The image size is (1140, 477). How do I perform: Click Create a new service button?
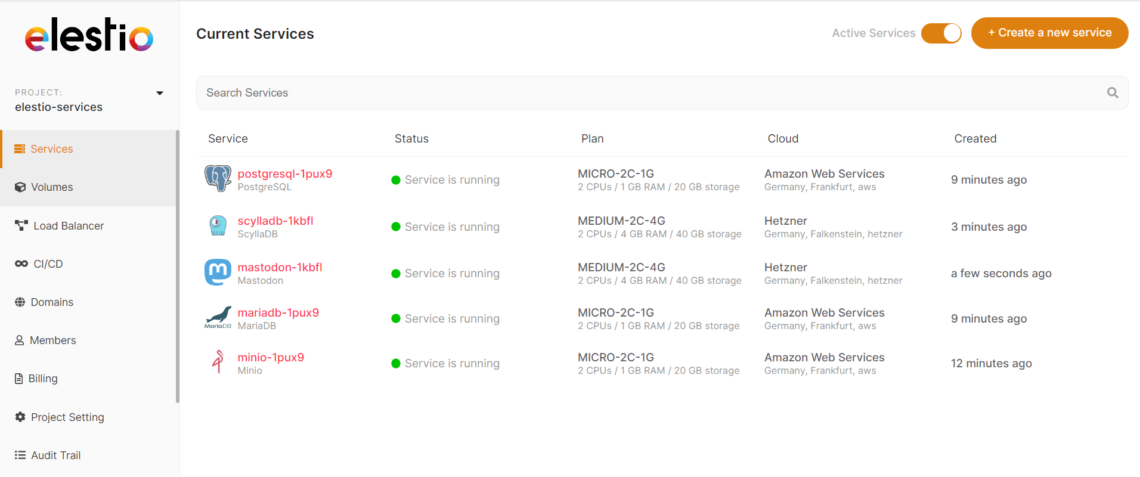click(x=1049, y=33)
